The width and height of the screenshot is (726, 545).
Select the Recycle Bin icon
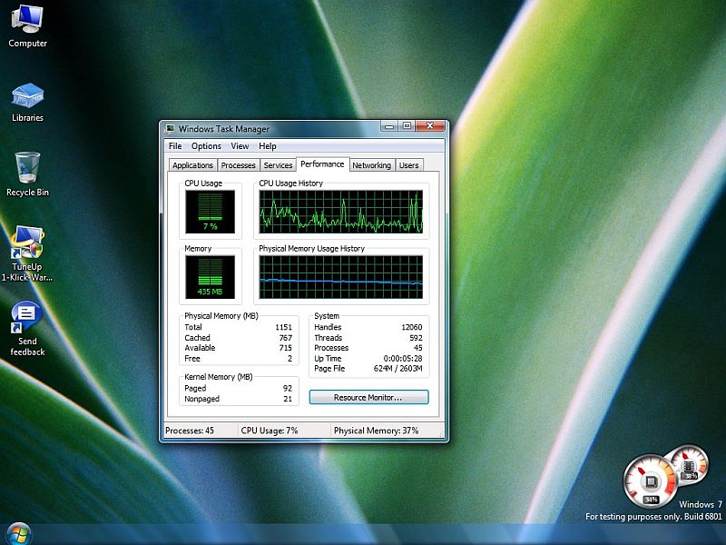(27, 174)
